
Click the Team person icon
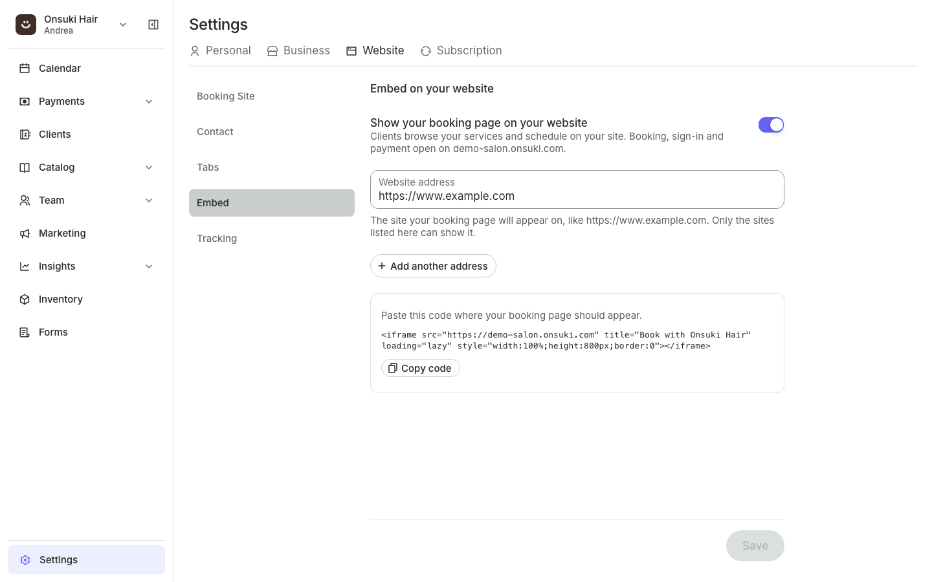25,200
